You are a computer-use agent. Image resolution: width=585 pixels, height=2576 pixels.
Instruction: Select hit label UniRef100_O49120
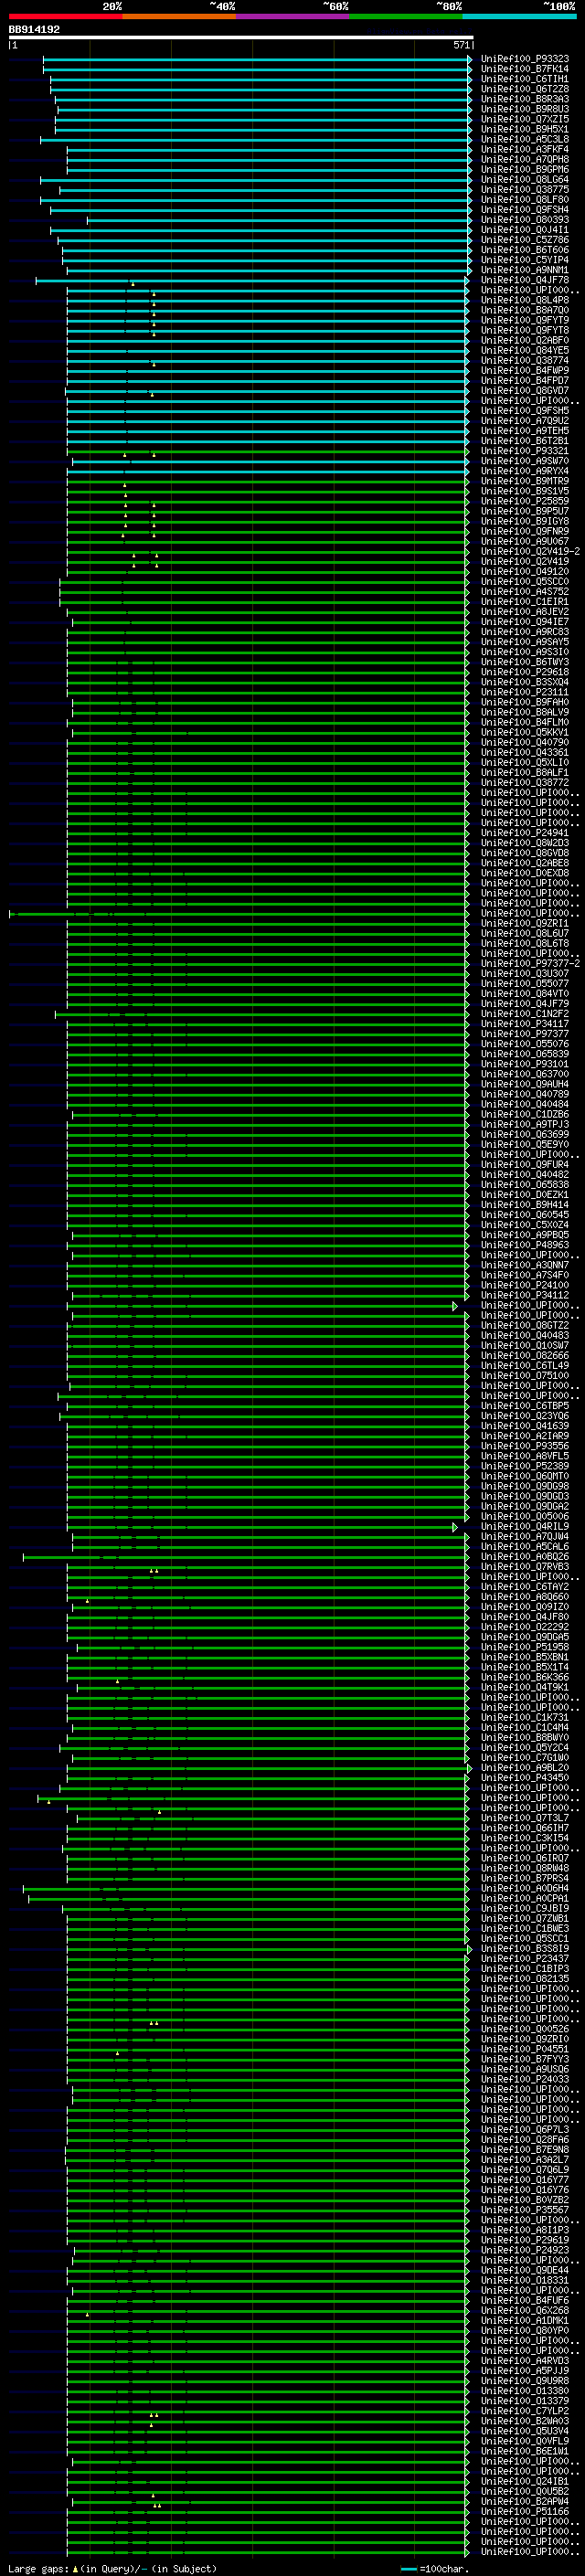(525, 572)
